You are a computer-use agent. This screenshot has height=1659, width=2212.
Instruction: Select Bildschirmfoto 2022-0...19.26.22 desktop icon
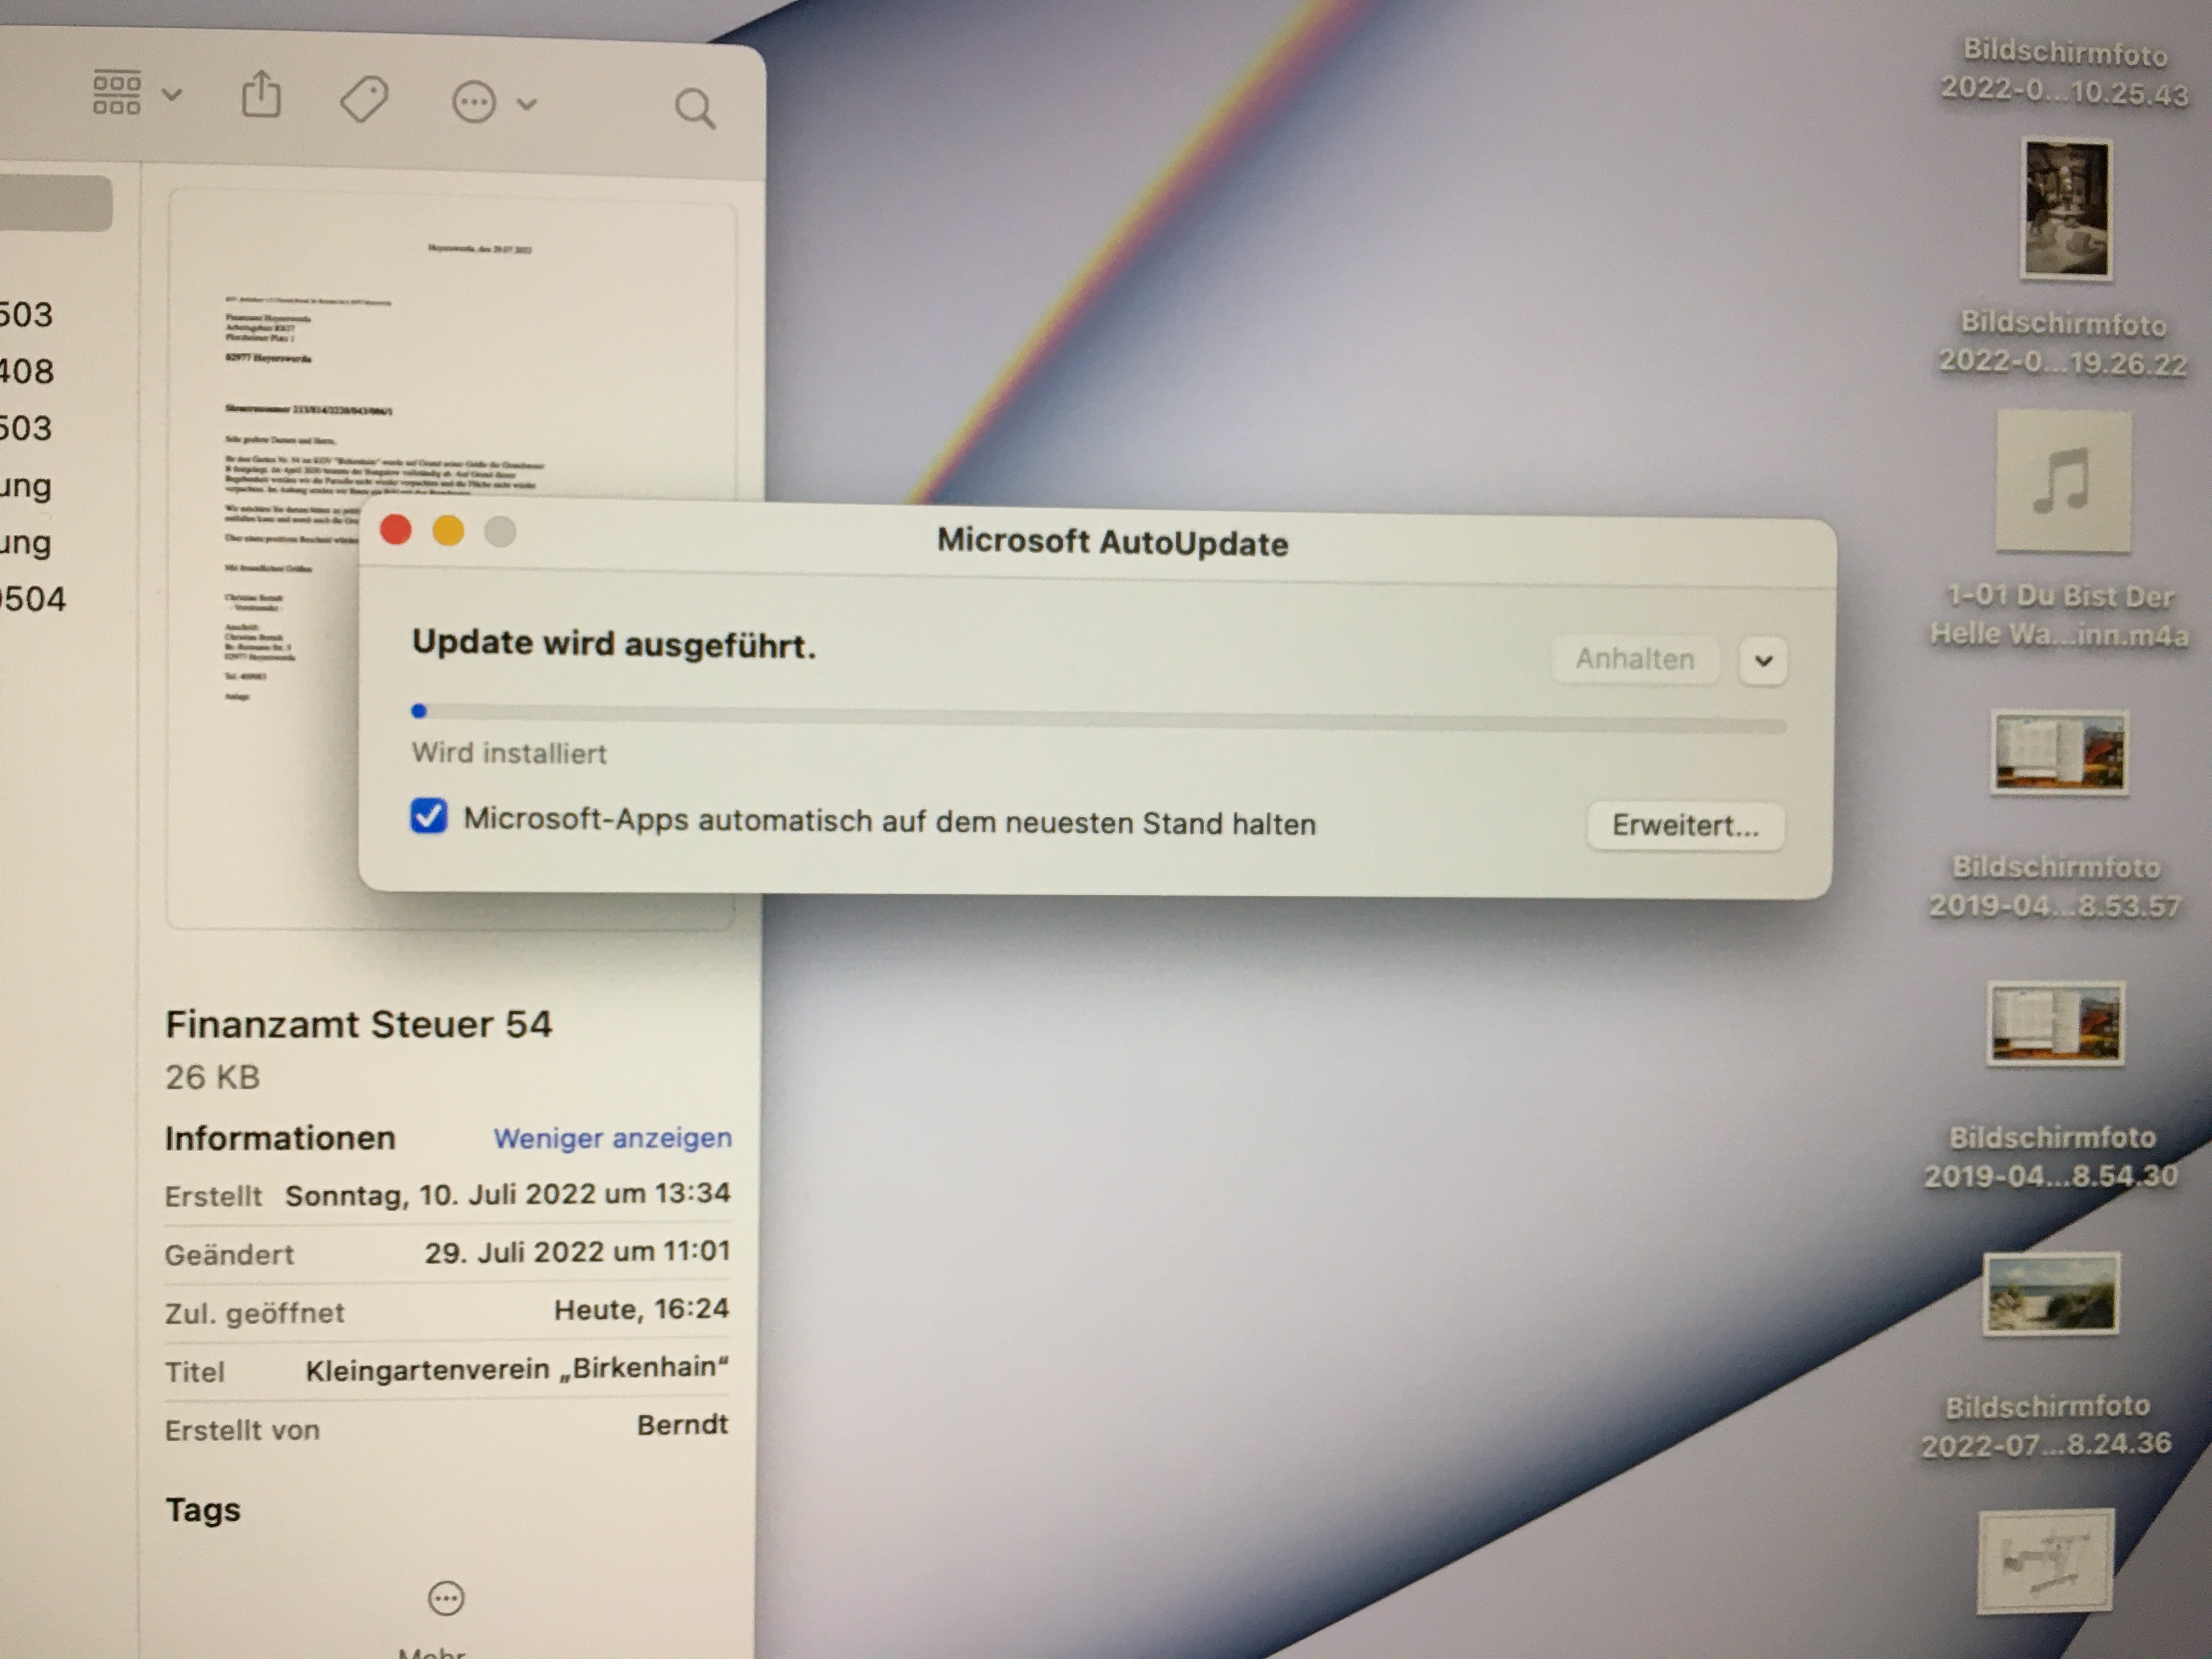click(x=2065, y=210)
